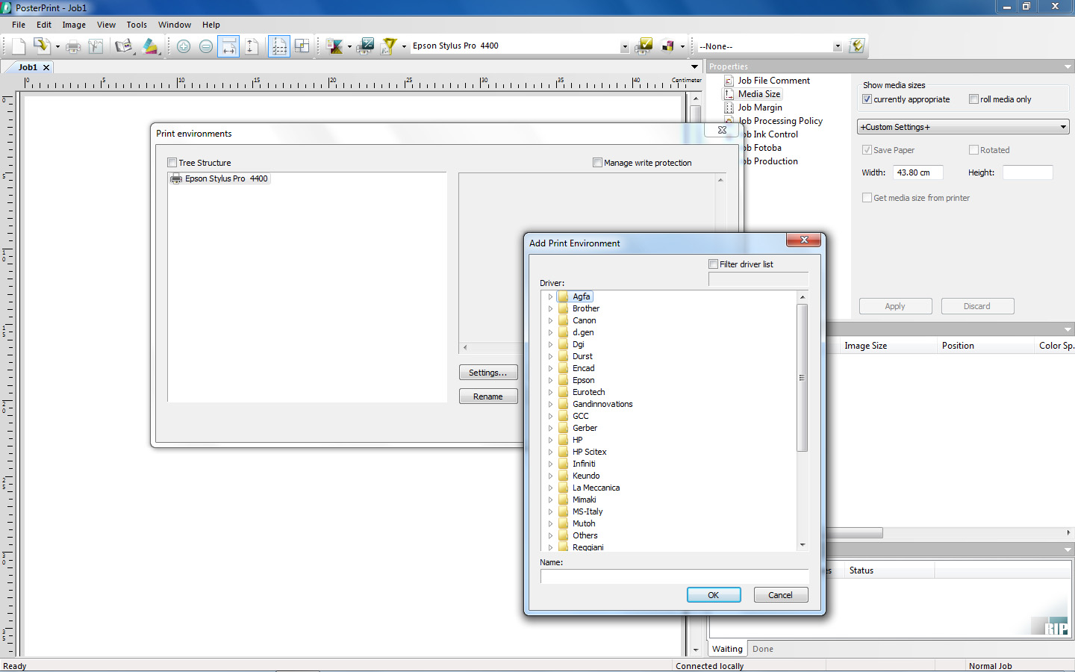The height and width of the screenshot is (672, 1075).
Task: Click the overlapping tiles icon
Action: point(302,46)
